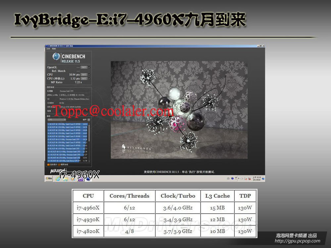The image size is (331, 248).
Task: Open the http://gpu.pcpop.com link
Action: click(298, 241)
